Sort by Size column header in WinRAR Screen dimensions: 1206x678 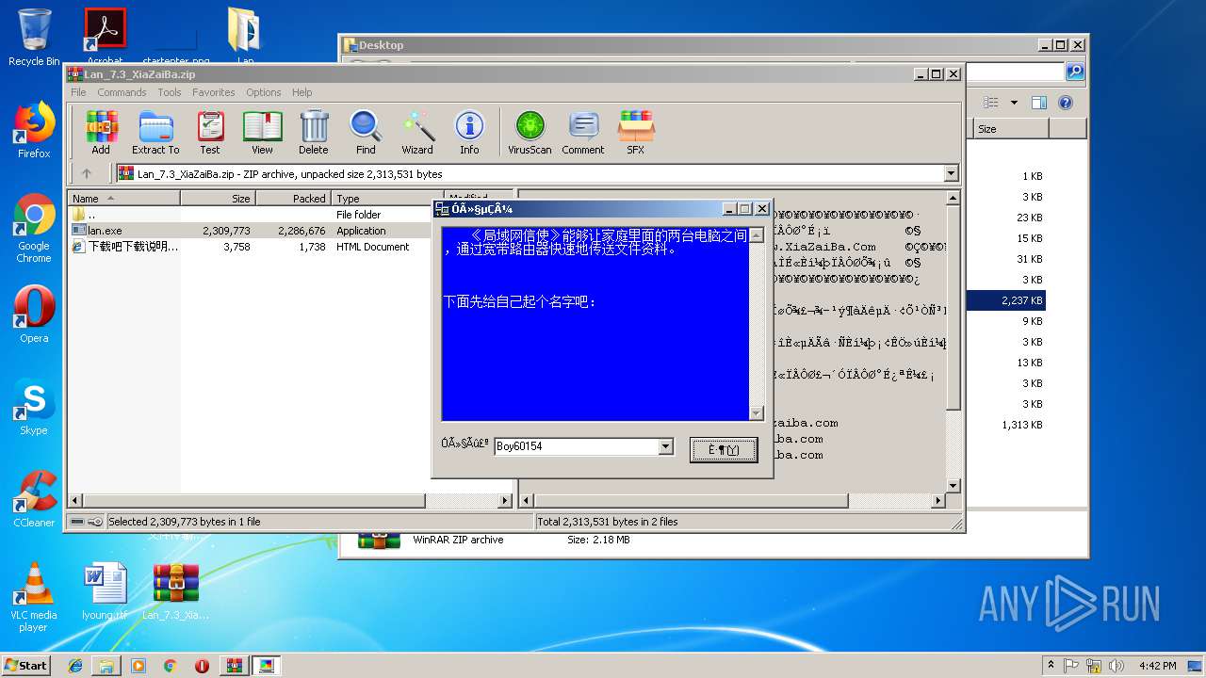coord(218,199)
